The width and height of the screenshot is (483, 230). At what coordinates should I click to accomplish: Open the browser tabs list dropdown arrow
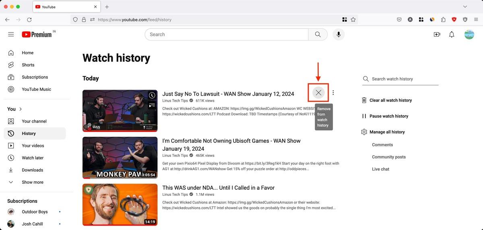(465, 7)
